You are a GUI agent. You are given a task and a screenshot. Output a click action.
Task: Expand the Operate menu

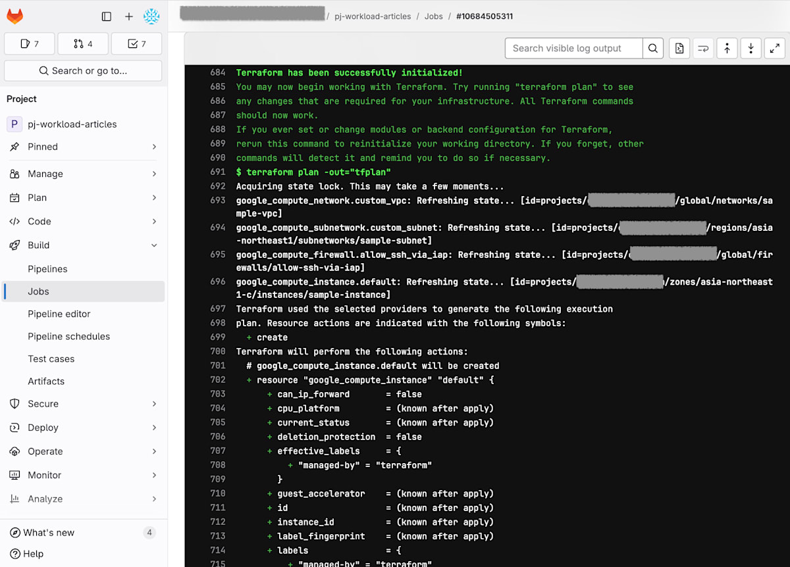(x=83, y=451)
